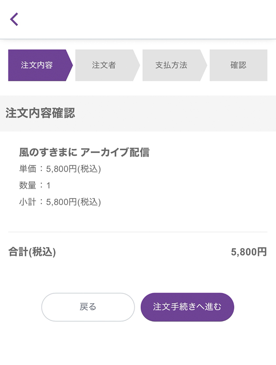Viewport: 276px width, 365px height.
Task: Select the 注文内容 step tab
Action: coord(37,65)
